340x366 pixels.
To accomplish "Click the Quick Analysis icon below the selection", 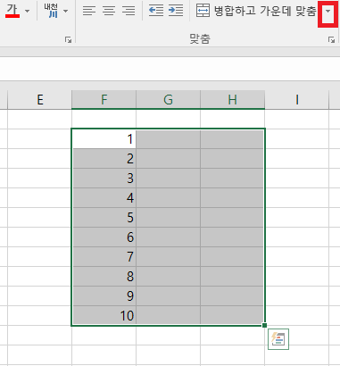I will pos(278,339).
